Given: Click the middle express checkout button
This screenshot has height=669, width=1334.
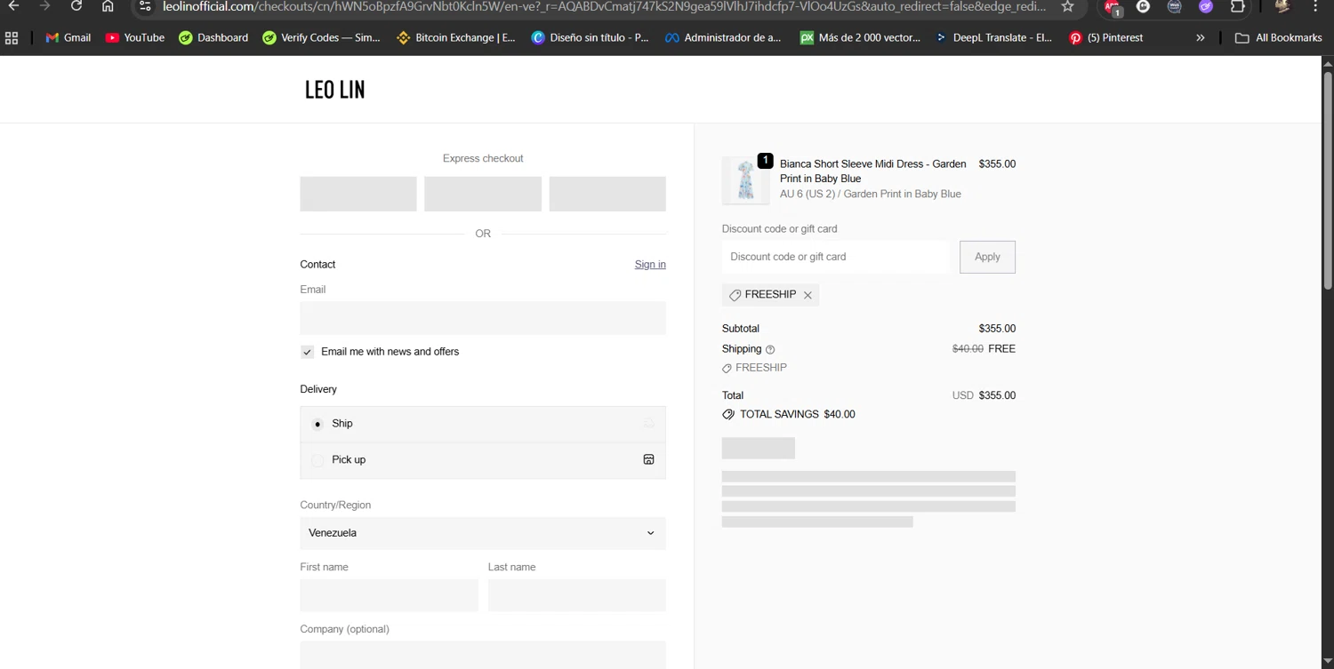Looking at the screenshot, I should point(483,194).
